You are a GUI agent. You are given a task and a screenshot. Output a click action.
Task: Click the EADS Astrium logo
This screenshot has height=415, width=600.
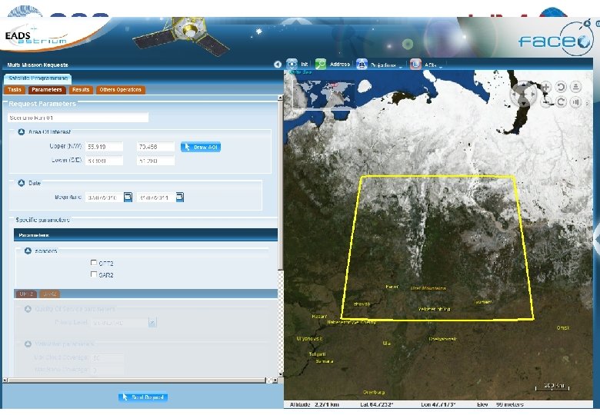(x=36, y=38)
